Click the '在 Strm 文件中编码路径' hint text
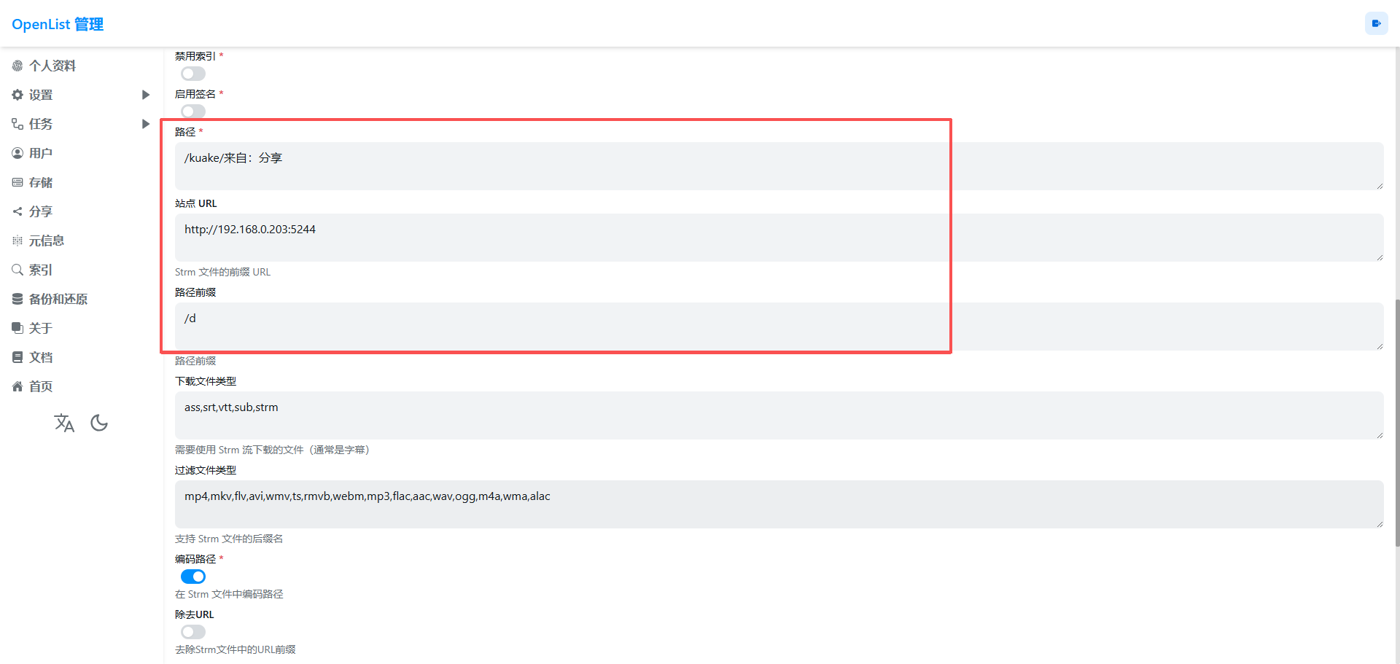This screenshot has height=664, width=1400. 229,594
